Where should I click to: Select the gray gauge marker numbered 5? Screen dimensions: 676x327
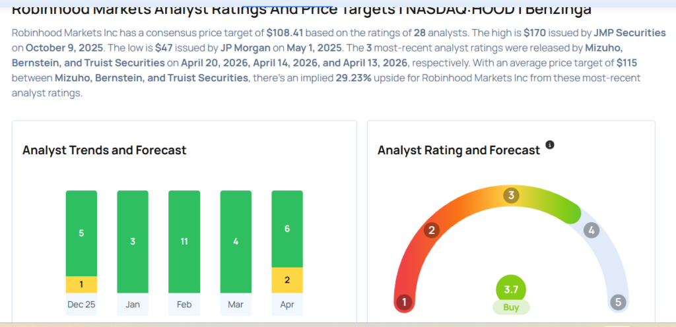click(619, 303)
